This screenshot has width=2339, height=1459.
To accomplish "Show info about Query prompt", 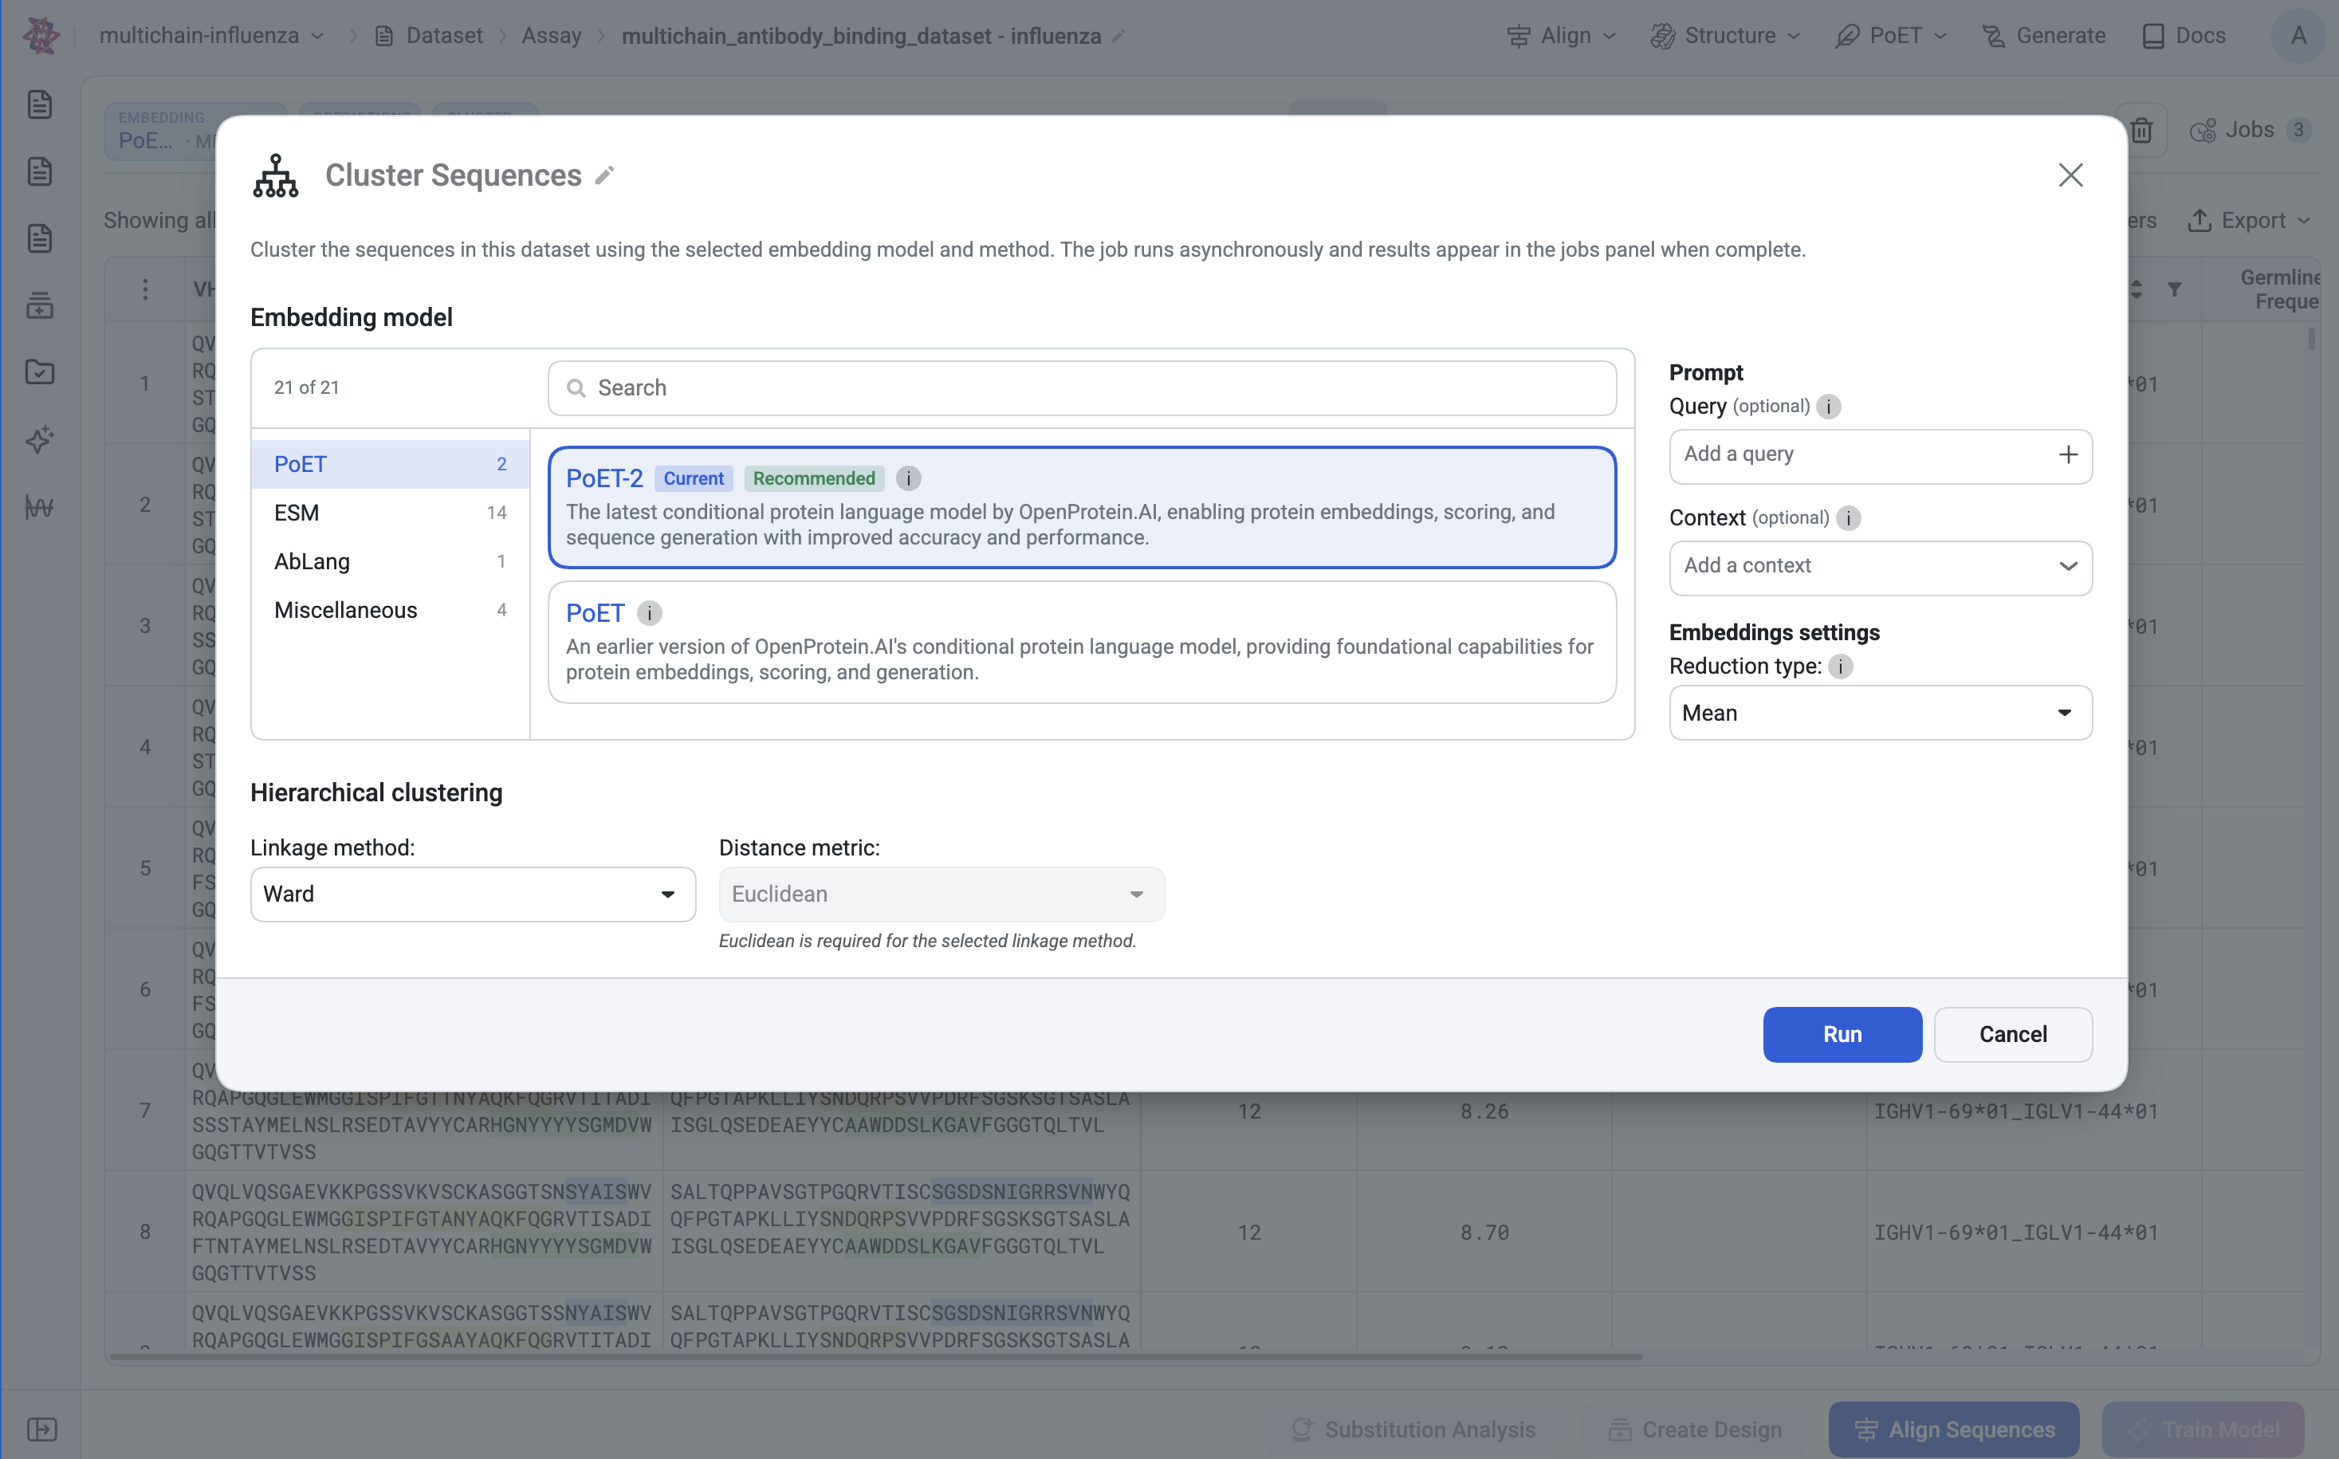I will [x=1827, y=407].
